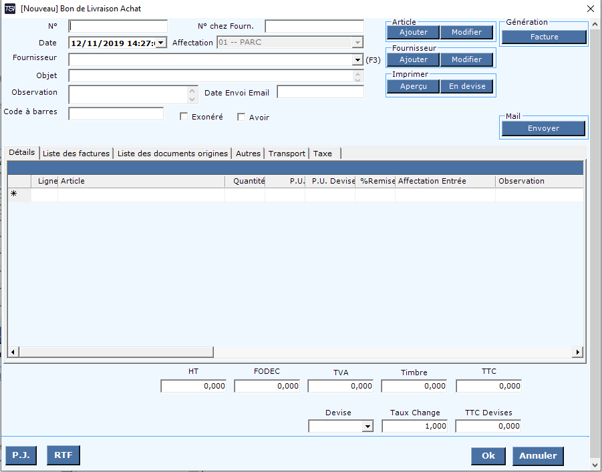Tick the Avoir checkbox

click(242, 117)
